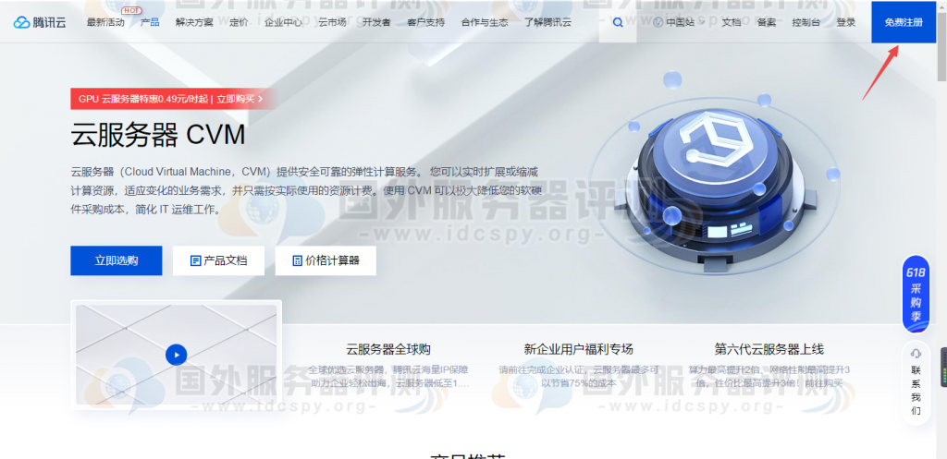Open the 开发者 menu
947x459 pixels.
pos(376,22)
